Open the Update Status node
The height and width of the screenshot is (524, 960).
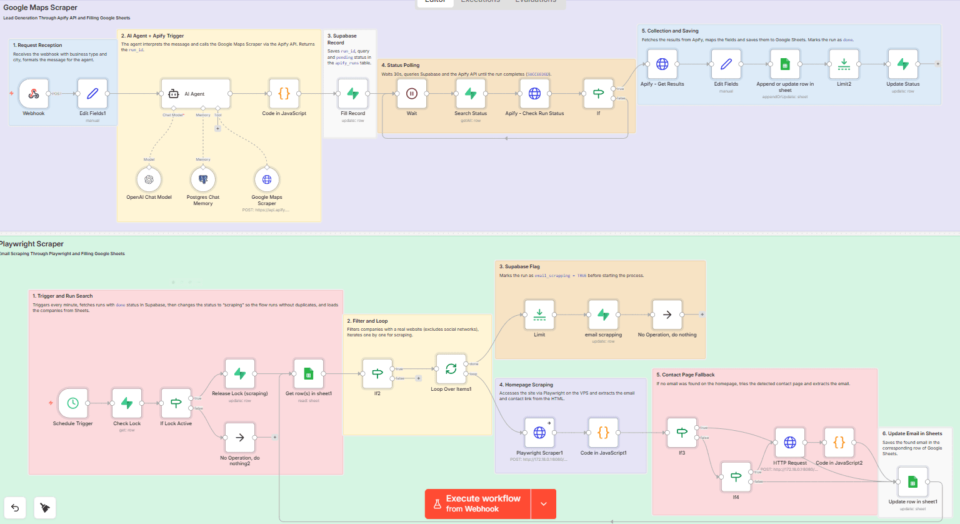click(903, 64)
